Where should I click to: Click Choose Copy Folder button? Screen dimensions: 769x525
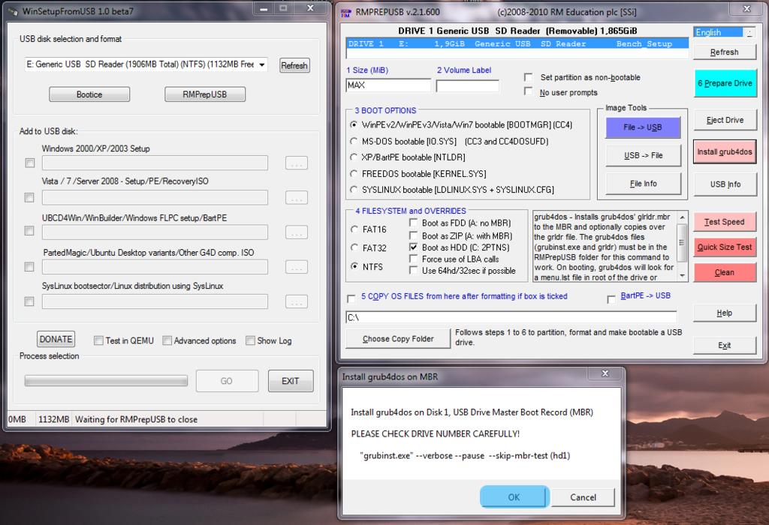point(398,338)
